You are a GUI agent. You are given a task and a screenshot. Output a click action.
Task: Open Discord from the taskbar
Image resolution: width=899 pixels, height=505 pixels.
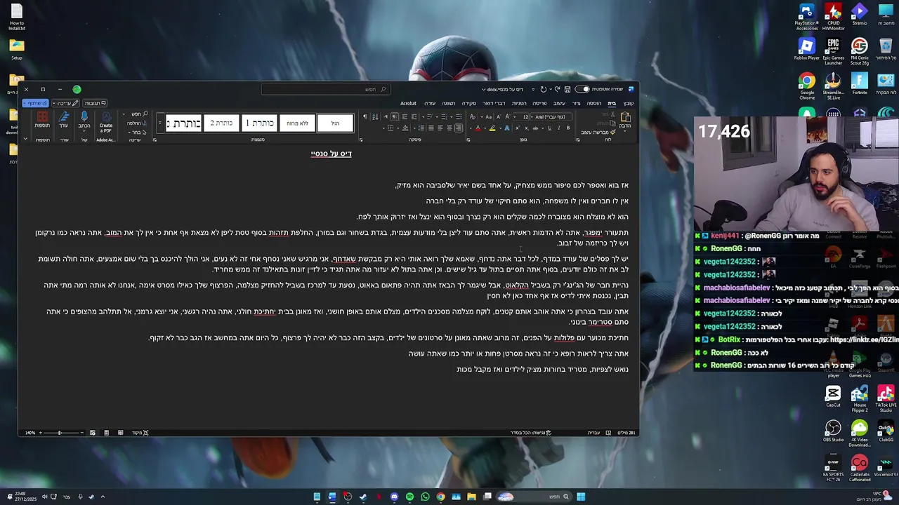(x=394, y=497)
